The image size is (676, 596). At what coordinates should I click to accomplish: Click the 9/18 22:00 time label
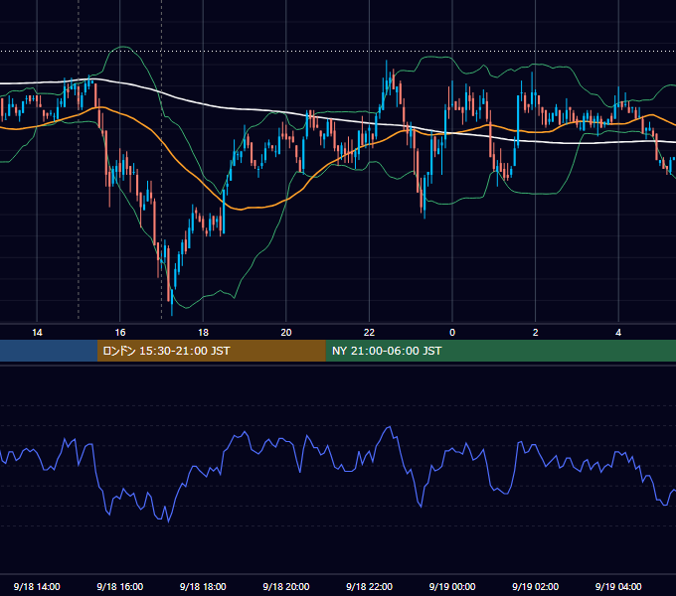coord(369,586)
